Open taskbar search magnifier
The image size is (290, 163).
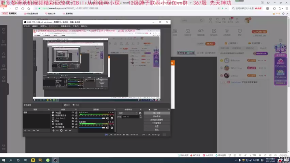11,160
